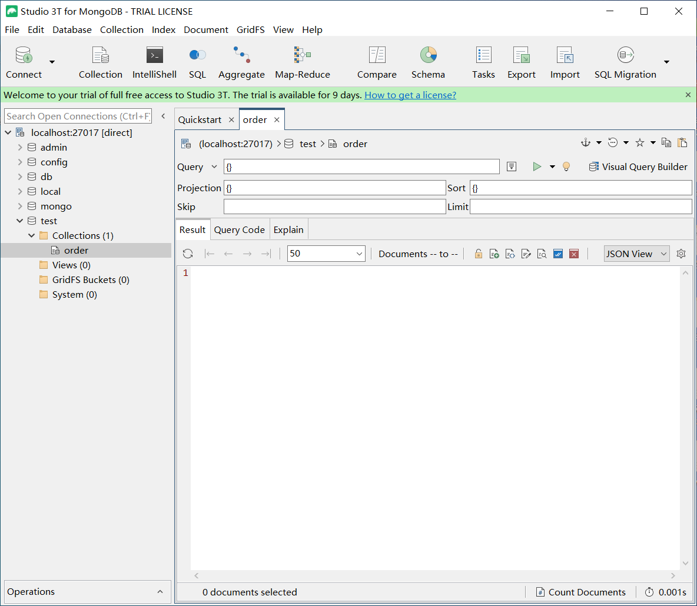Open the result tab settings gear
Viewport: 697px width, 606px height.
tap(681, 254)
